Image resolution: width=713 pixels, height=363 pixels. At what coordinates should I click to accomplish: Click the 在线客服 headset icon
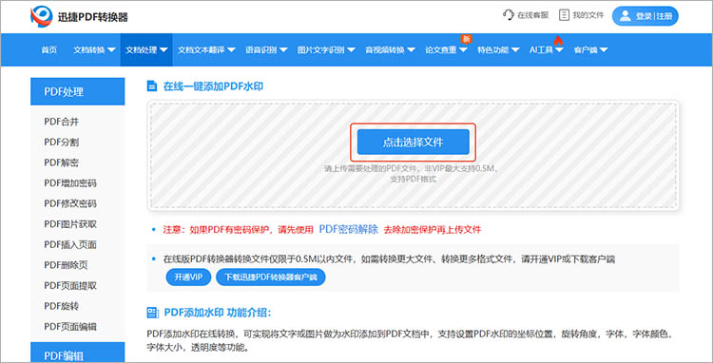[508, 15]
